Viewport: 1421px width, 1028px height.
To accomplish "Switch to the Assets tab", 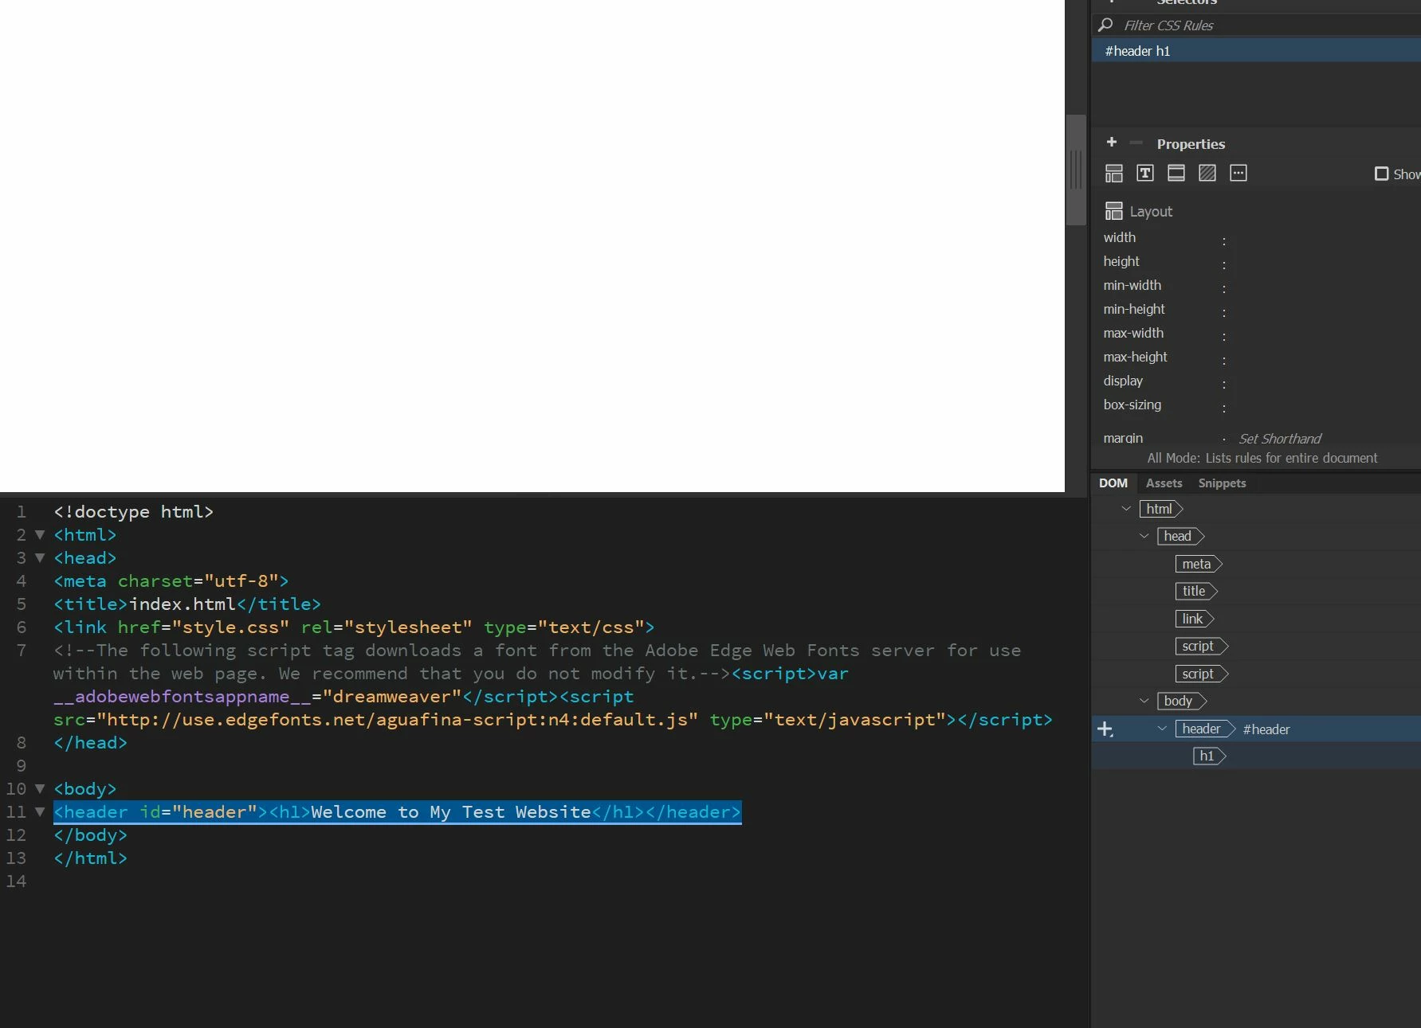I will (1164, 483).
